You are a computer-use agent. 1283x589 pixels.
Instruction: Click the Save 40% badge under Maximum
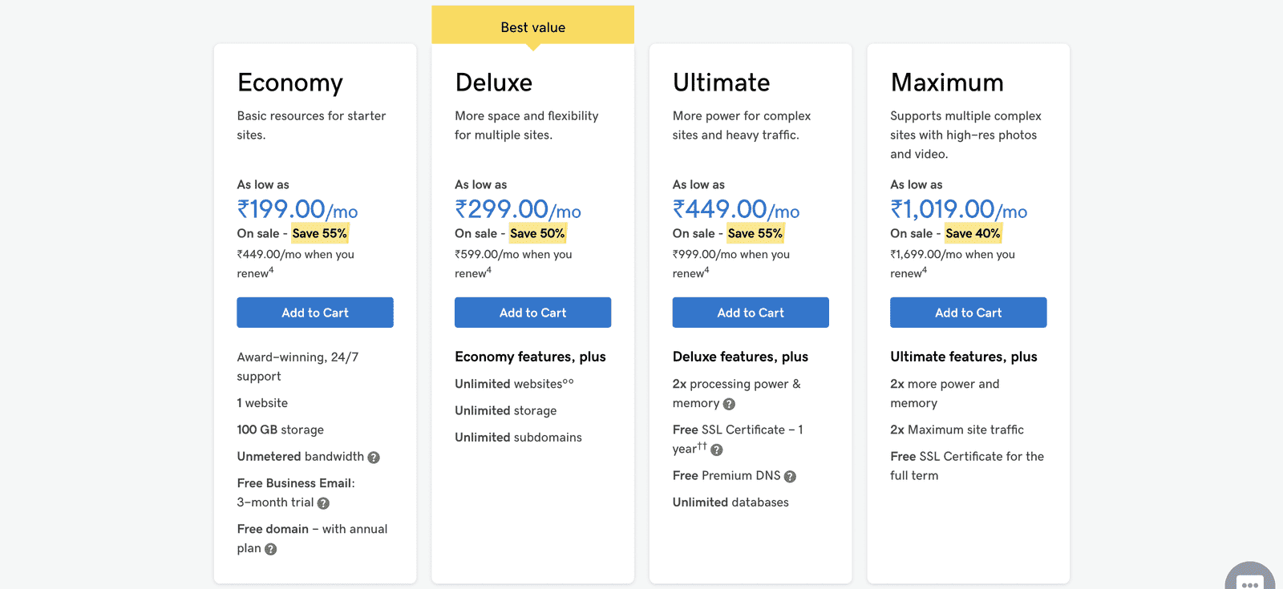point(973,233)
